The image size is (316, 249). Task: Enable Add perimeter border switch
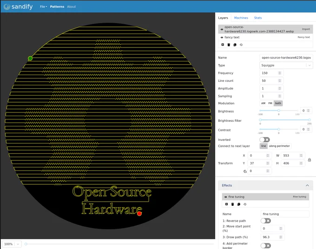pos(266,246)
